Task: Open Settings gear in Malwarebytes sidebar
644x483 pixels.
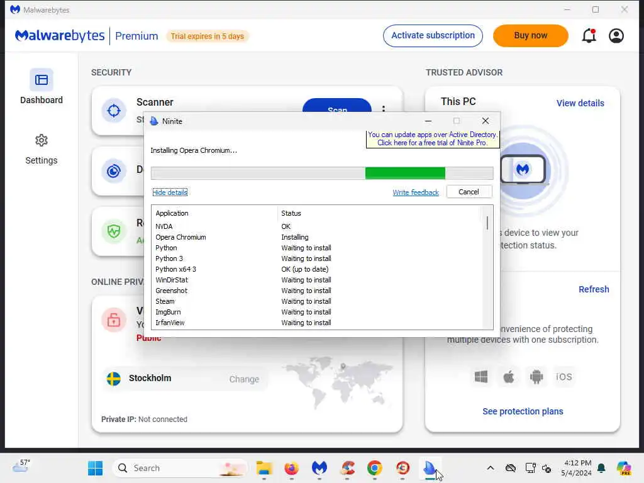Action: [x=41, y=150]
